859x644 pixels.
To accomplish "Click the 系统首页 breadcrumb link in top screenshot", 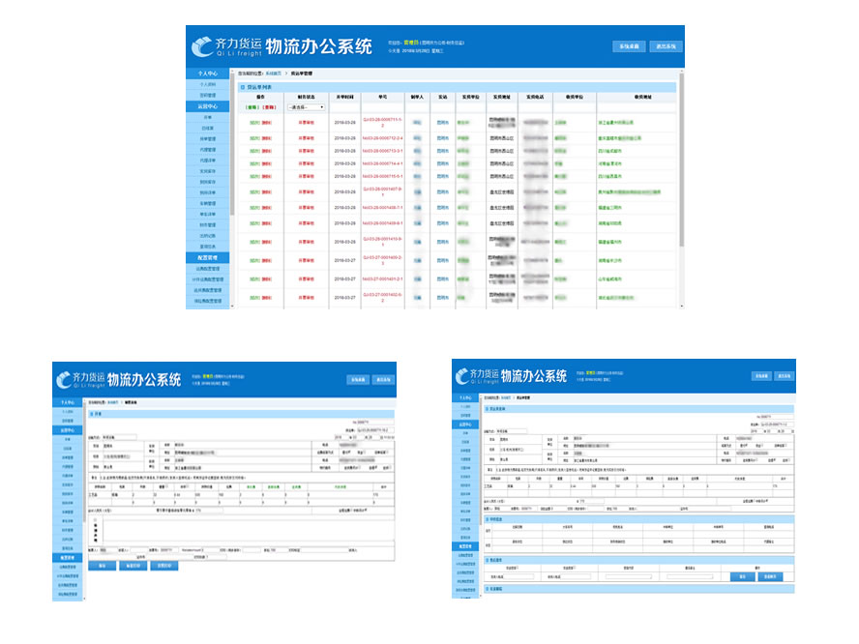I will point(274,73).
